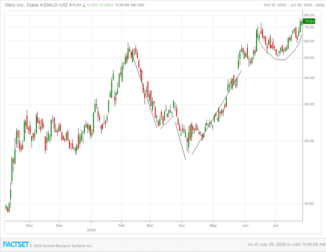
Task: Click the Jun label on the time axis
Action: [x=245, y=225]
